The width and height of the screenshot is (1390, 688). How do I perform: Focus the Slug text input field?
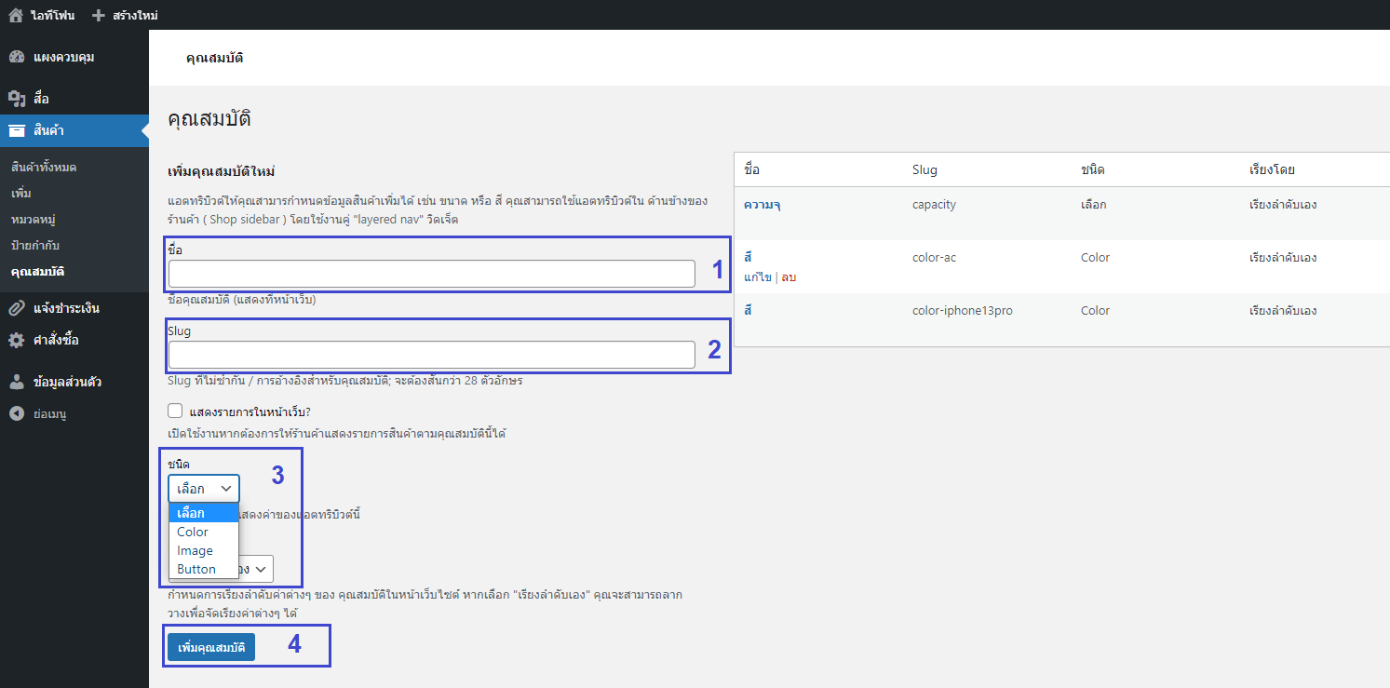[x=431, y=355]
